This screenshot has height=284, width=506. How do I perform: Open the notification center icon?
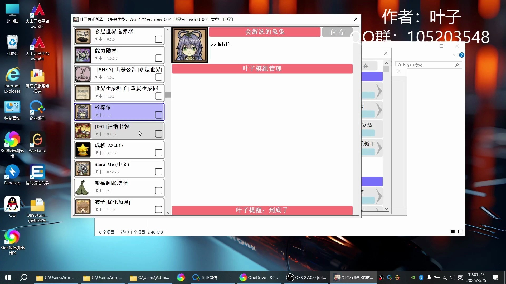coord(495,277)
